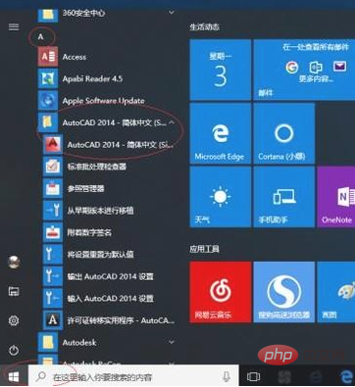
Task: Click the taskbar search input field
Action: pos(133,377)
